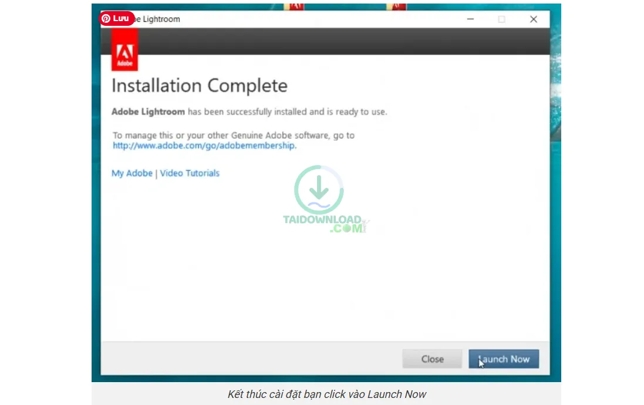Open the adobe.com/go/adobemembership link
This screenshot has width=644, height=405.
[204, 146]
